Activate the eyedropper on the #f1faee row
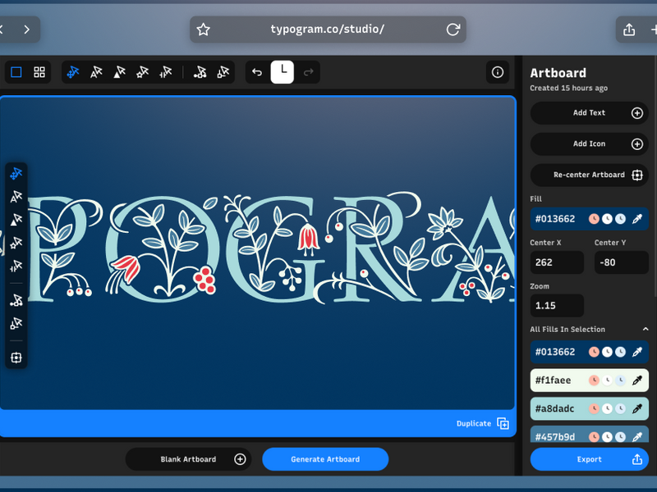The height and width of the screenshot is (492, 657). coord(637,380)
